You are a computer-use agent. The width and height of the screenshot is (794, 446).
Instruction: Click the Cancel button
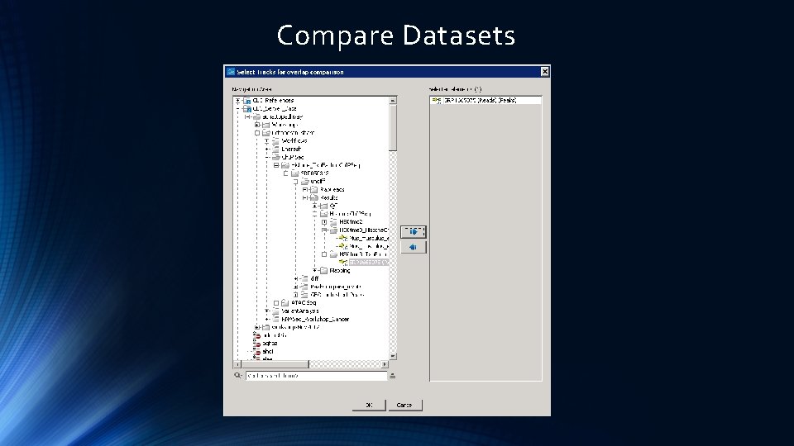[404, 405]
